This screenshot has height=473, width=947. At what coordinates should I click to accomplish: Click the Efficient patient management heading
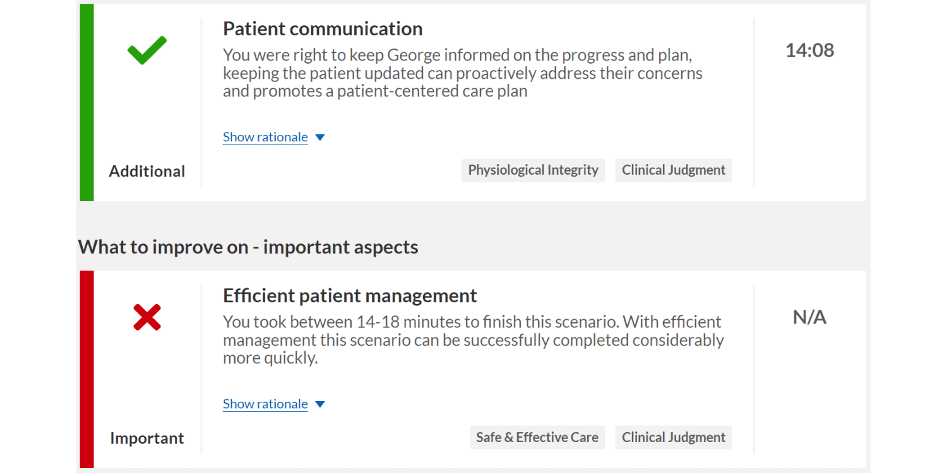click(350, 296)
